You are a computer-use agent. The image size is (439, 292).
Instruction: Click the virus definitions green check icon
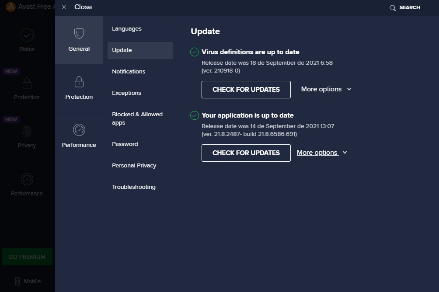point(194,52)
